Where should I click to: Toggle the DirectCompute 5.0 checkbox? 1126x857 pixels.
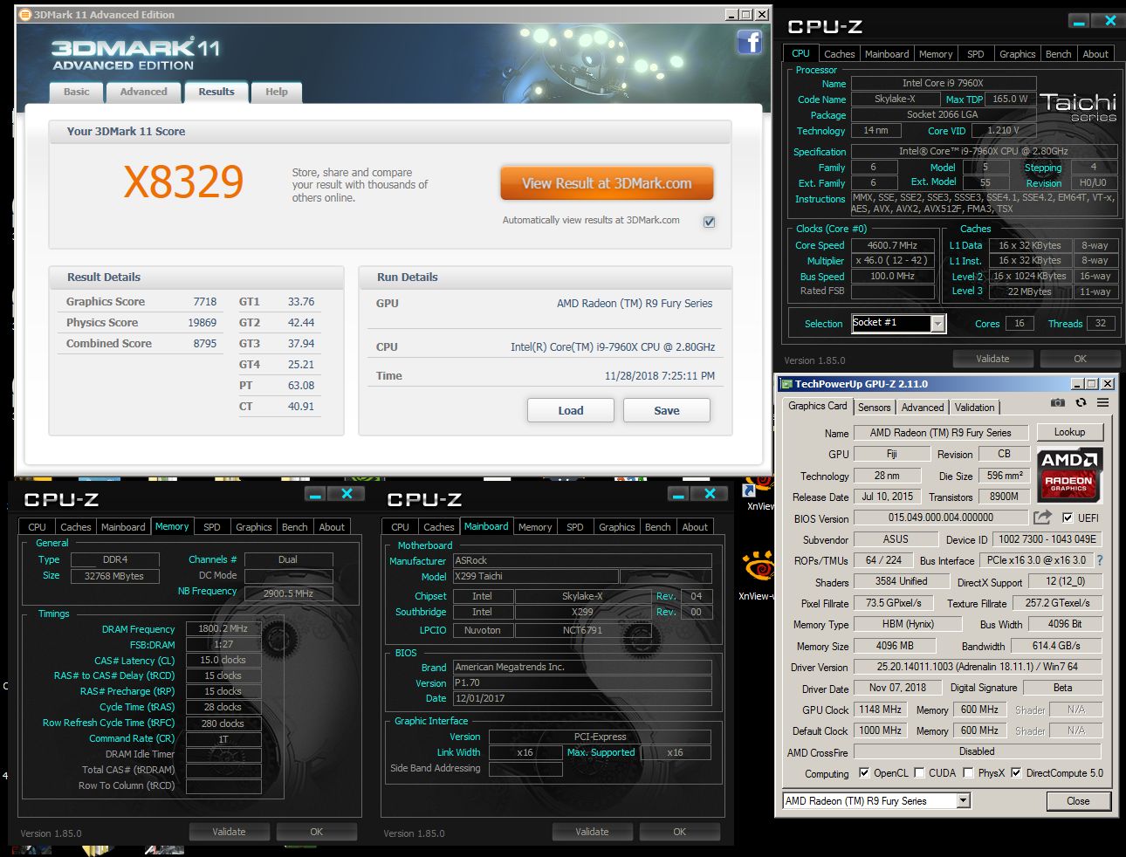click(x=1016, y=773)
